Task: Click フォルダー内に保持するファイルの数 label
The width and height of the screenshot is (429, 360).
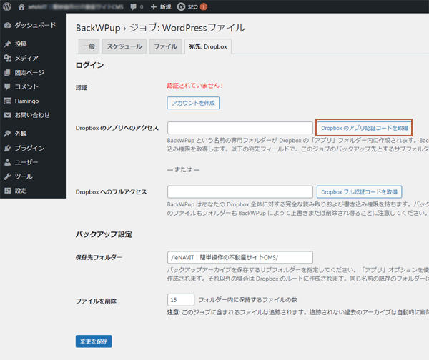Action: [x=248, y=300]
